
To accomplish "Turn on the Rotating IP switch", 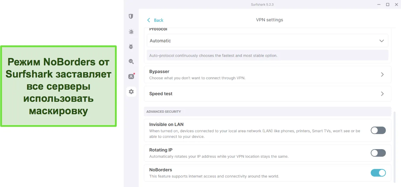I will tap(378, 153).
